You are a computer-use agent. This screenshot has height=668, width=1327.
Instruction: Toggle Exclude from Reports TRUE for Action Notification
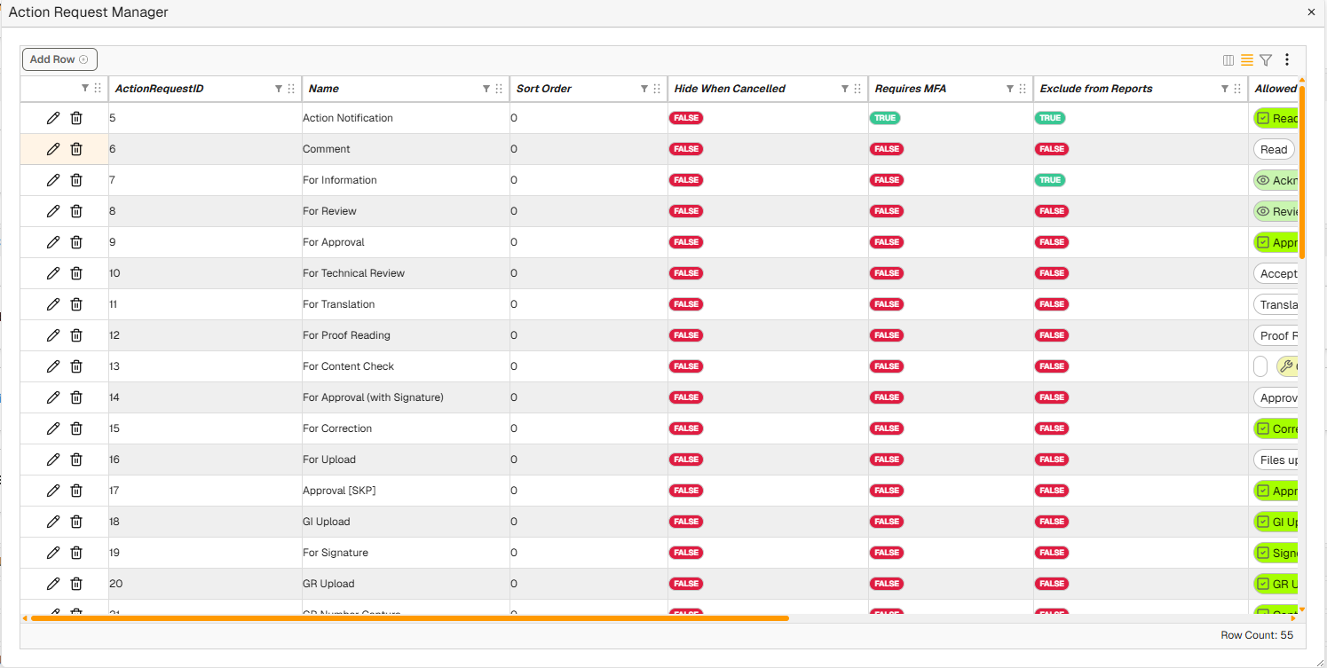click(1050, 118)
